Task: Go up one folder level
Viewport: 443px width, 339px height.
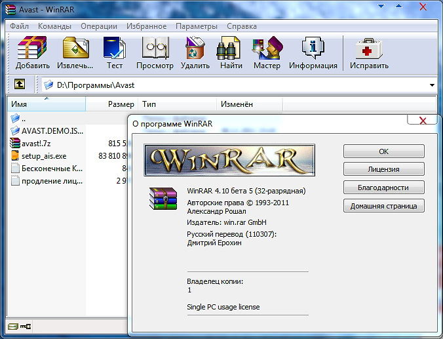Action: click(x=20, y=84)
